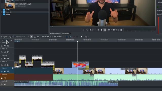Hide video of the Video 2 track
This screenshot has width=162, height=91.
8,65
